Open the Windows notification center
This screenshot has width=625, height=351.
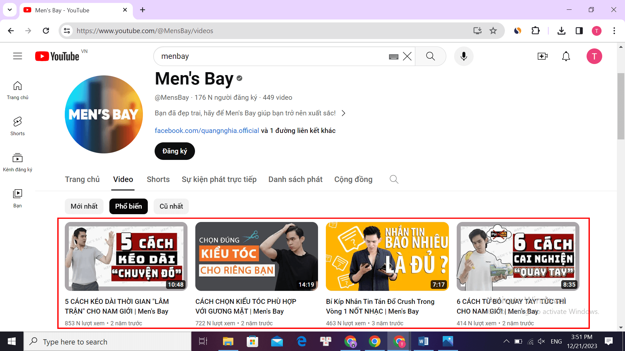coord(608,341)
